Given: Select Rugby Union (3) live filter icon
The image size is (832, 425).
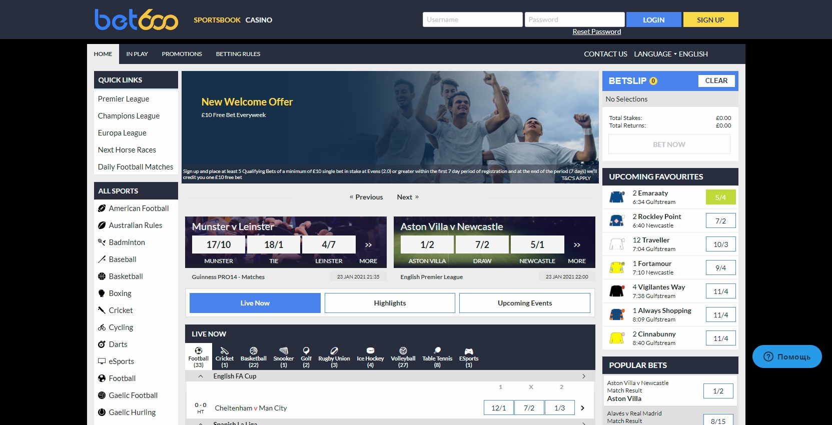Looking at the screenshot, I should 334,351.
